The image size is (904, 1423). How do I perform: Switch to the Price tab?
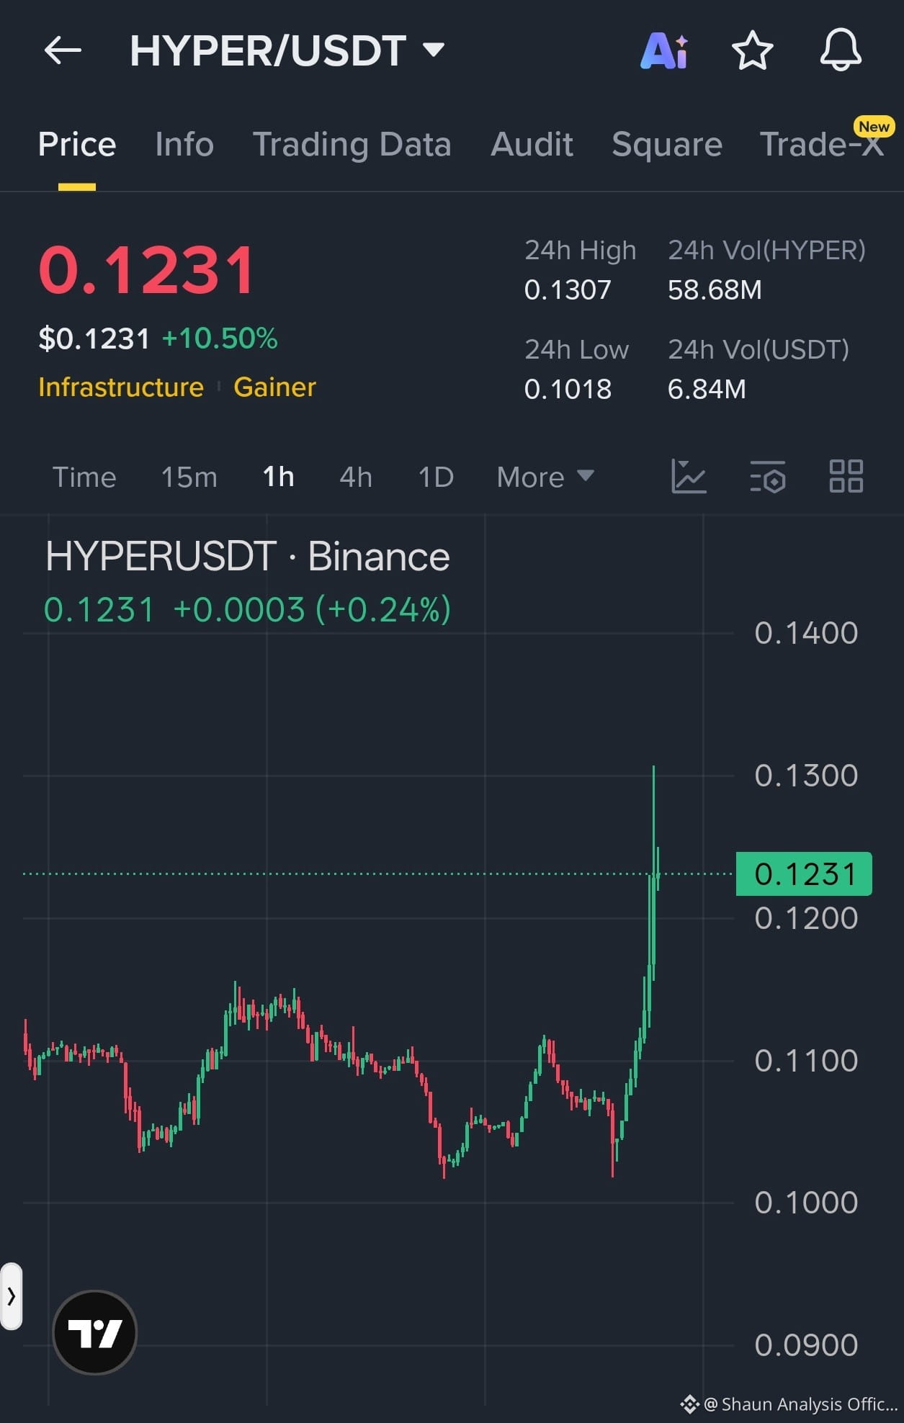point(77,145)
